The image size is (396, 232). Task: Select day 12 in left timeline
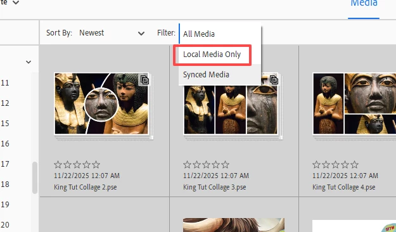[x=5, y=103]
